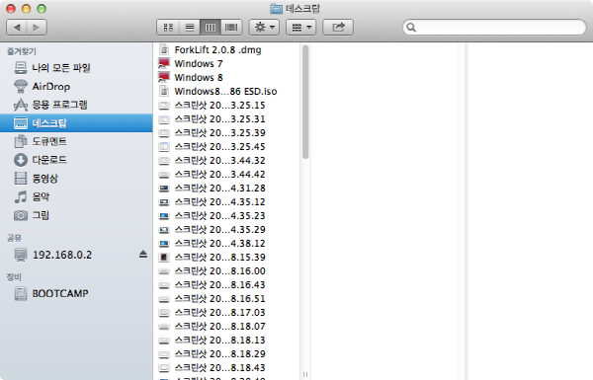Select Windows8...86 ESD.iso file
This screenshot has width=593, height=380.
(227, 91)
